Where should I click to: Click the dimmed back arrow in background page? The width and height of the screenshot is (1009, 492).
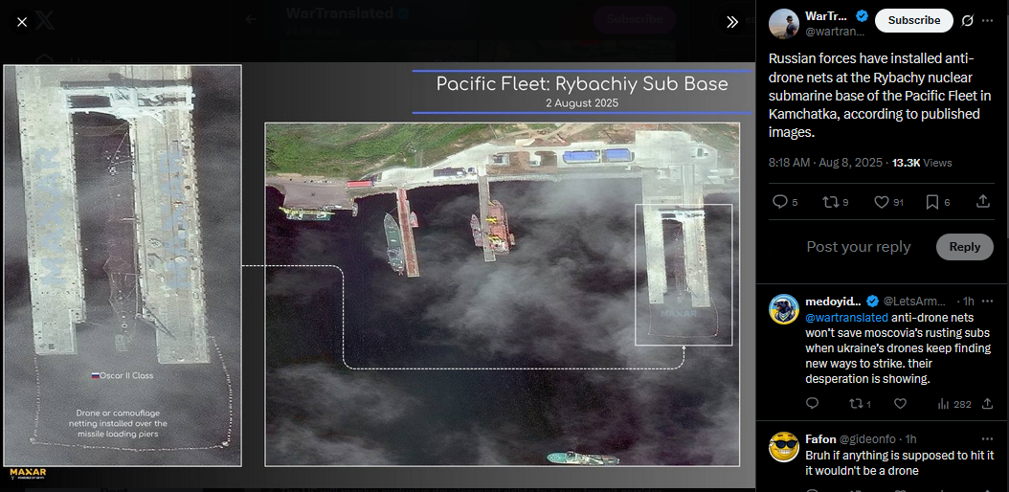click(x=251, y=19)
